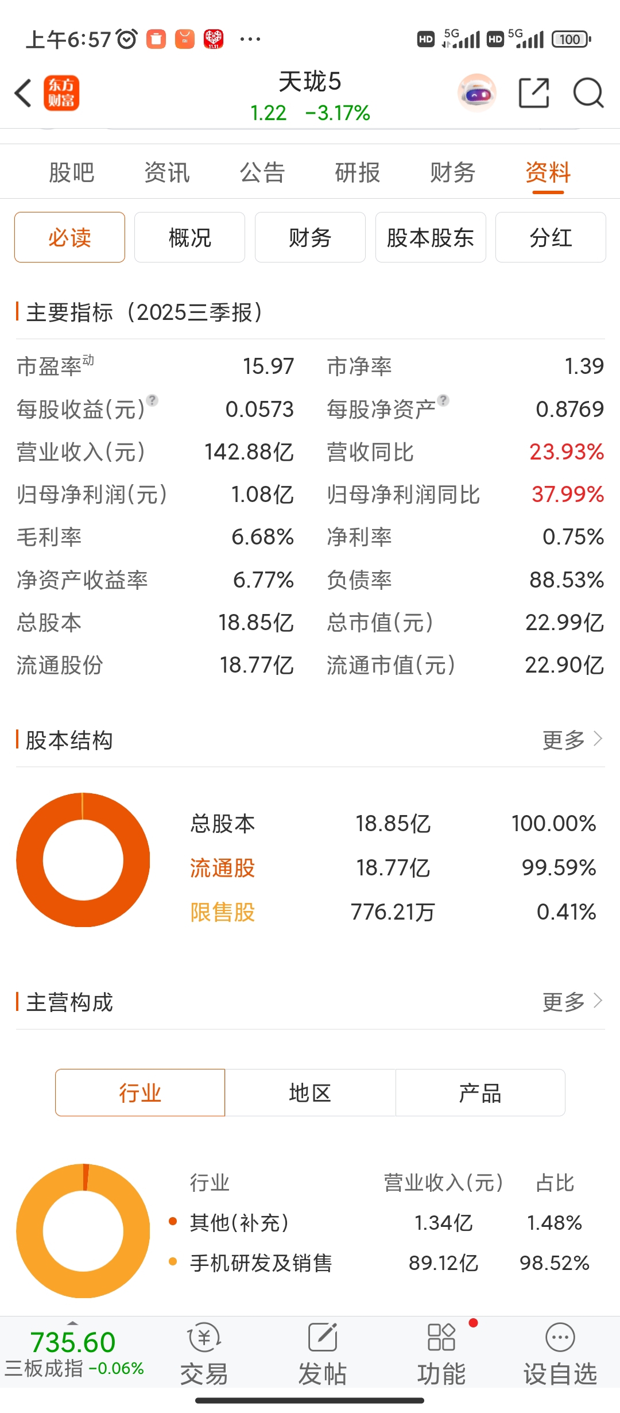
Task: Open the 功能 grid icon
Action: click(441, 1353)
